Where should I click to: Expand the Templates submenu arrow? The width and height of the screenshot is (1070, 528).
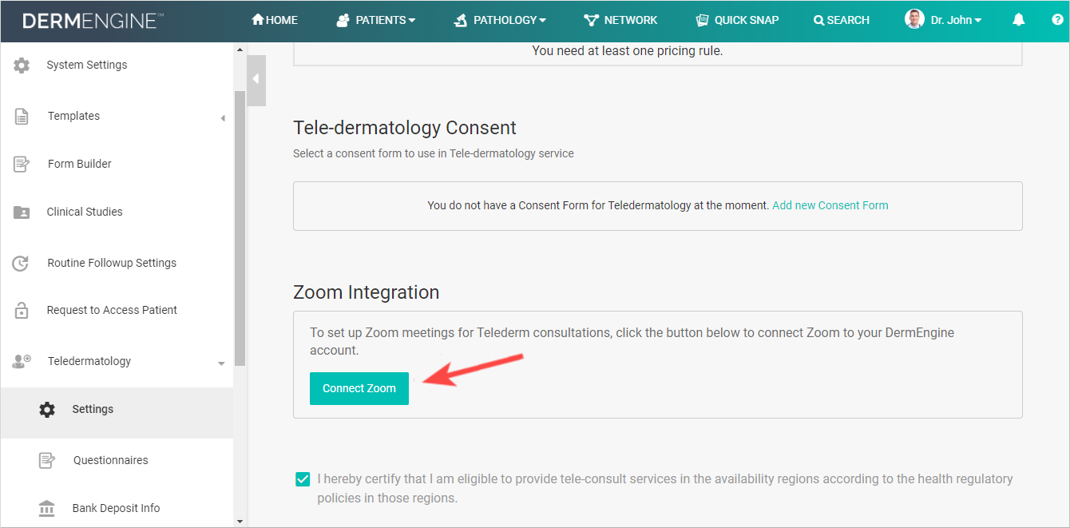coord(223,118)
